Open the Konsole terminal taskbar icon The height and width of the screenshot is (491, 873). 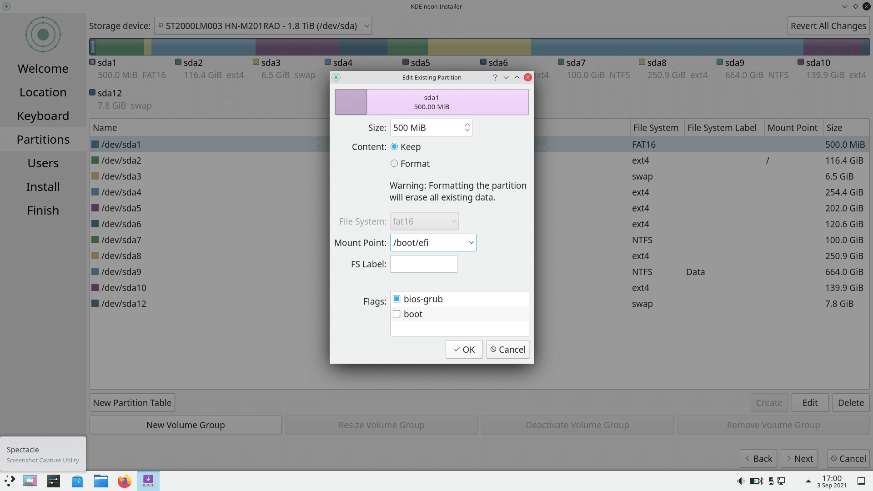click(x=54, y=481)
